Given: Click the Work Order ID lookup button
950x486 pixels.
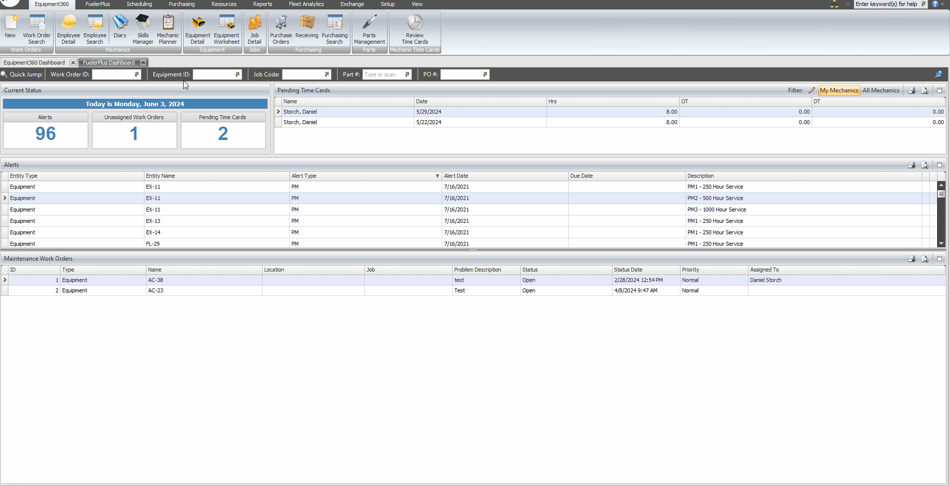Looking at the screenshot, I should pyautogui.click(x=137, y=74).
